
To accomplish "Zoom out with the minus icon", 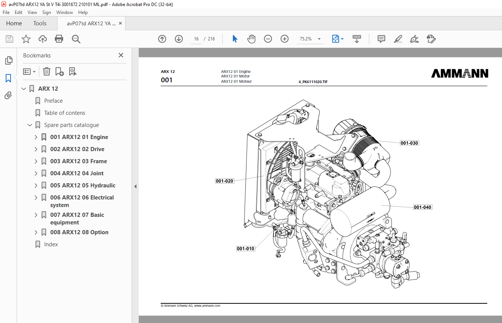I will 268,39.
